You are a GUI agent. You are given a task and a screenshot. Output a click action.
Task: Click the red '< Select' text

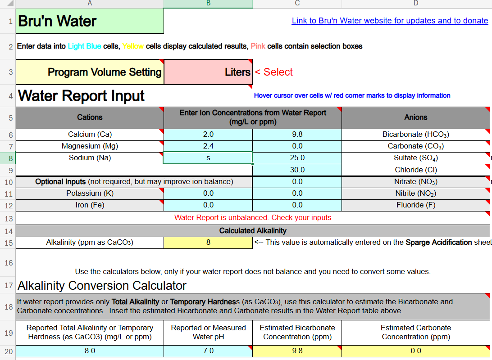273,72
